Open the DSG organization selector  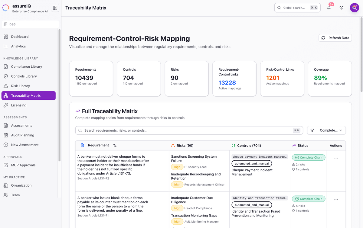[30, 24]
